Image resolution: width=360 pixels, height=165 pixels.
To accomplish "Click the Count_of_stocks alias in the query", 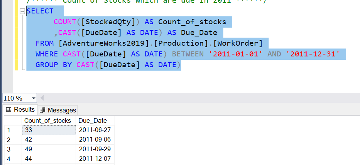I will point(192,22).
